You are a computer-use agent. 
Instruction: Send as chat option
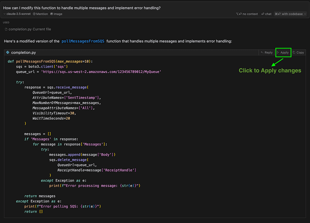pyautogui.click(x=266, y=14)
